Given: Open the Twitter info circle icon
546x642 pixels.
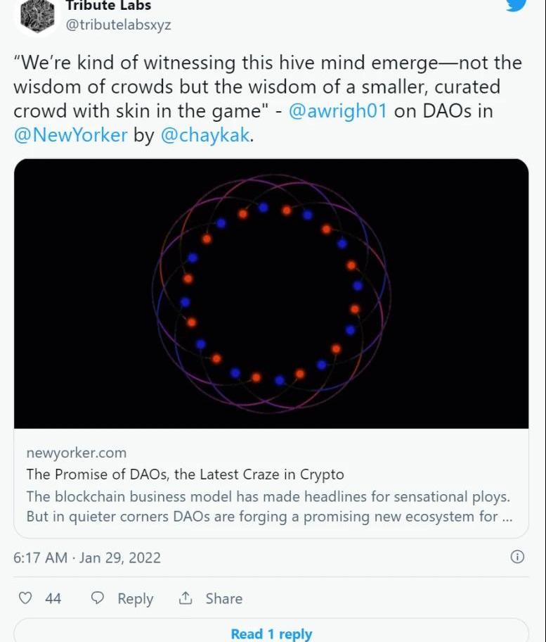Looking at the screenshot, I should (516, 557).
